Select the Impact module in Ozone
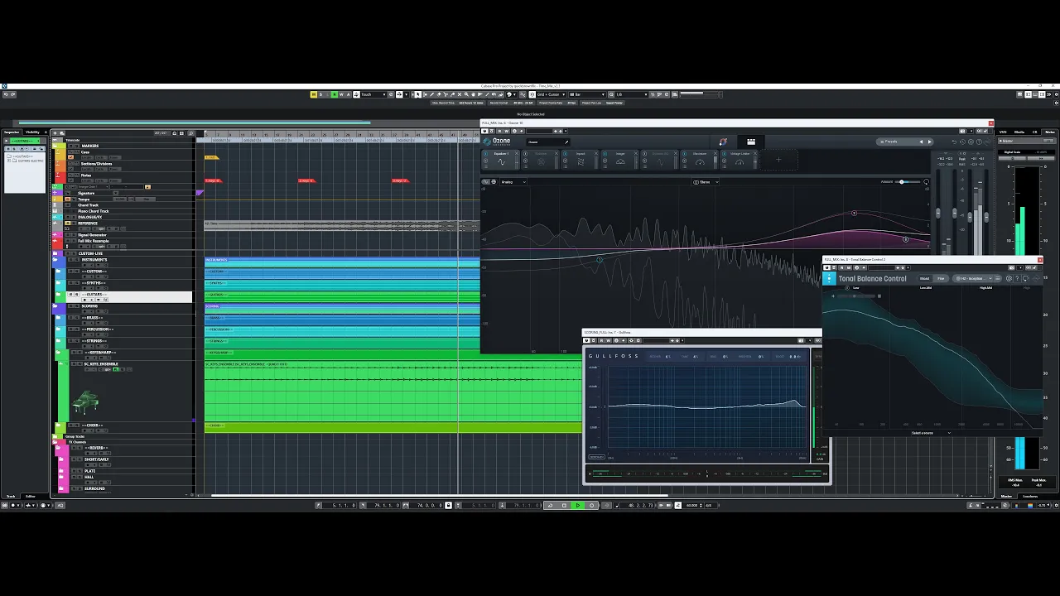The image size is (1060, 596). click(x=581, y=159)
